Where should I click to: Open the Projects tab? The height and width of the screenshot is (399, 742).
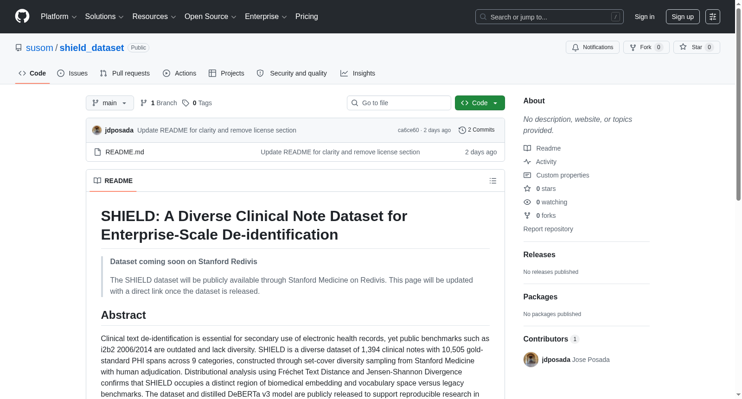(x=226, y=73)
